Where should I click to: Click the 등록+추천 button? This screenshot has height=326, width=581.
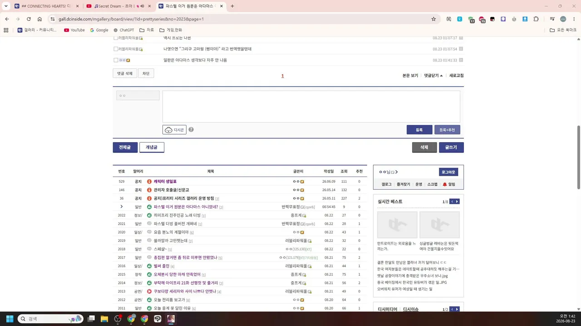pos(447,130)
